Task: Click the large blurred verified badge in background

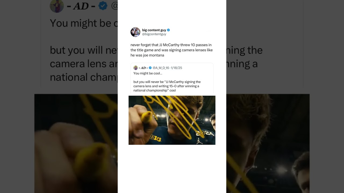Action: 103,5
